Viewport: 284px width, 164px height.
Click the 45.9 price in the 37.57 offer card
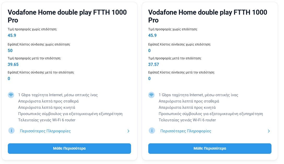(152, 35)
